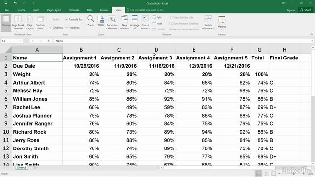Open the Page Layout tab
Image resolution: width=315 pixels, height=177 pixels.
click(x=54, y=10)
